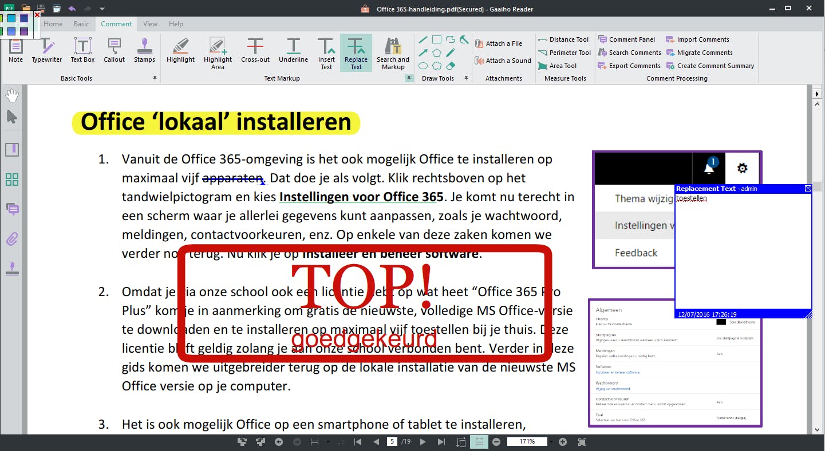Viewport: 825px width, 451px height.
Task: Choose the Text Box tool
Action: click(82, 51)
